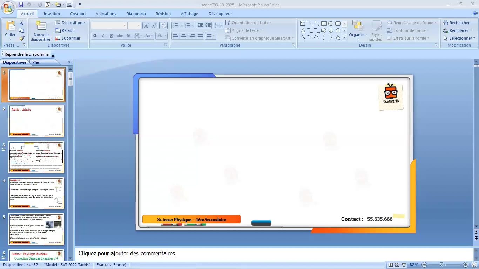Open Effets sur la forme dropdown
This screenshot has width=479, height=269.
tap(408, 38)
